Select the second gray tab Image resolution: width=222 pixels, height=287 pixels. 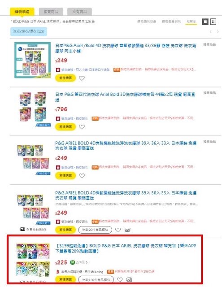tap(51, 12)
